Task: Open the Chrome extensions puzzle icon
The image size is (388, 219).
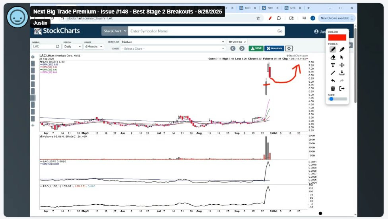Action: (279, 18)
